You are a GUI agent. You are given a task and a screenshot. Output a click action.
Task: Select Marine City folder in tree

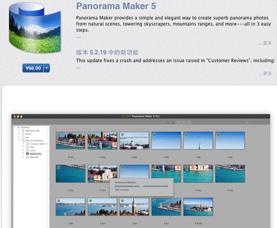(35, 154)
